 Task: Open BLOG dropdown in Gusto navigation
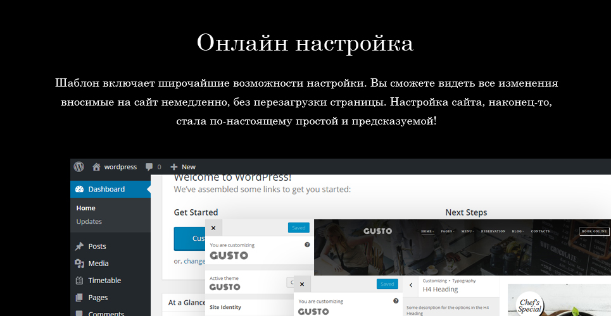coord(518,231)
